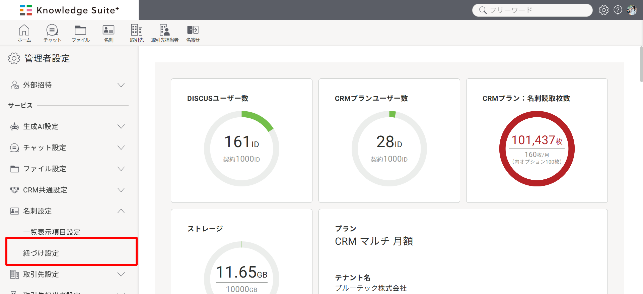This screenshot has width=643, height=294.
Task: Click the page vertical scrollbar
Action: 641,64
